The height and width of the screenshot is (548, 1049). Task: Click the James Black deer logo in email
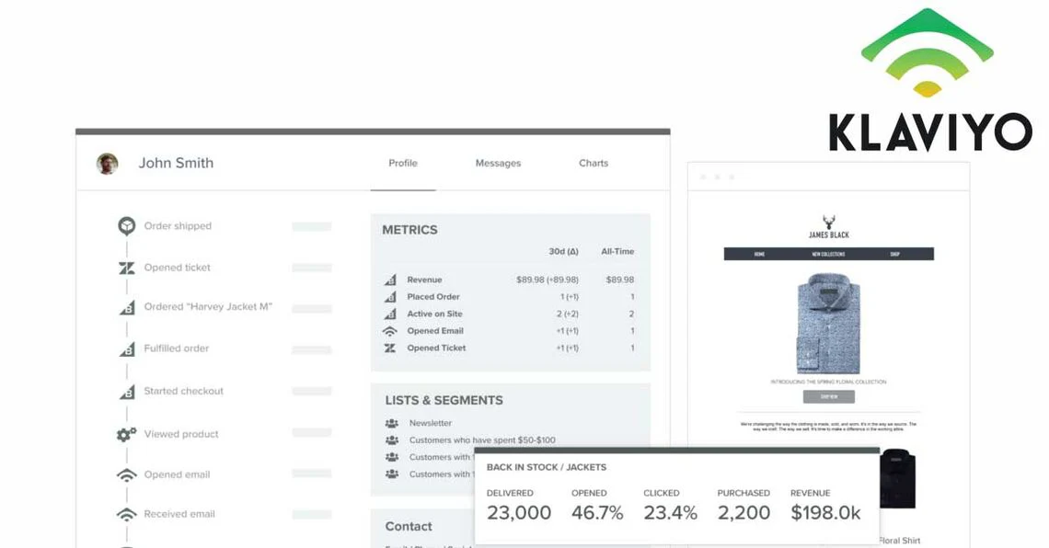829,222
